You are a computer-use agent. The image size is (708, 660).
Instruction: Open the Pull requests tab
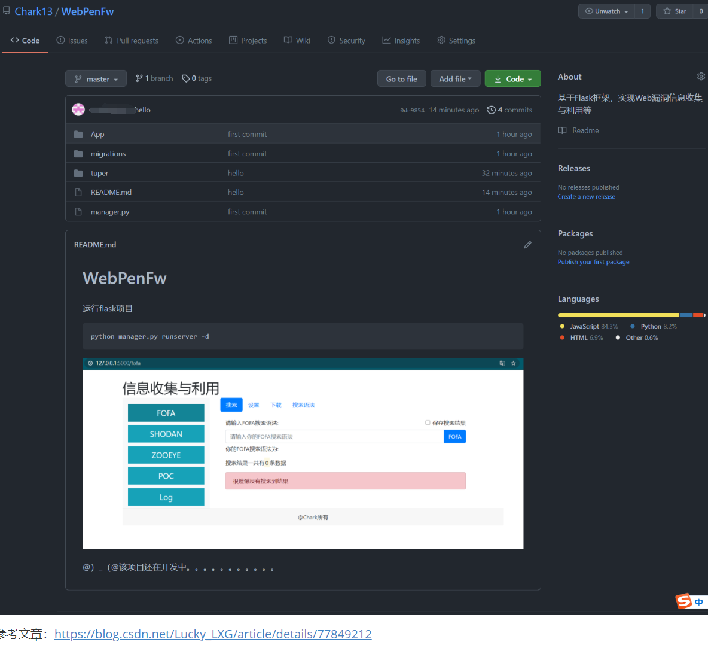[x=132, y=41]
